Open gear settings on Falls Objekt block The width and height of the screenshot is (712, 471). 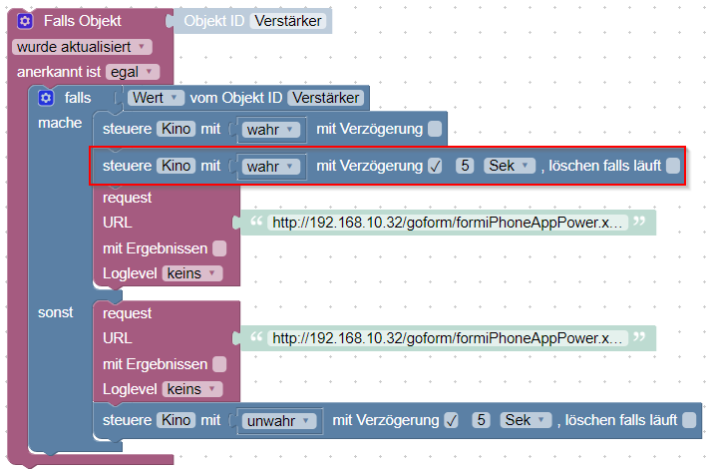pos(25,21)
